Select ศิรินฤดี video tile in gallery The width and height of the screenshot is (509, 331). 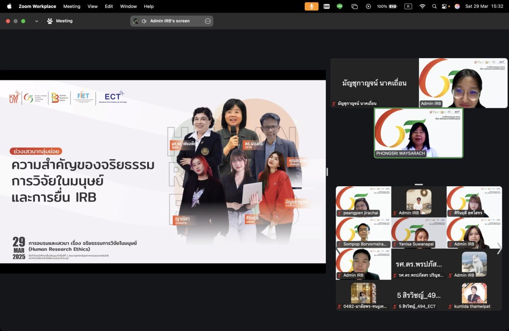click(x=474, y=202)
